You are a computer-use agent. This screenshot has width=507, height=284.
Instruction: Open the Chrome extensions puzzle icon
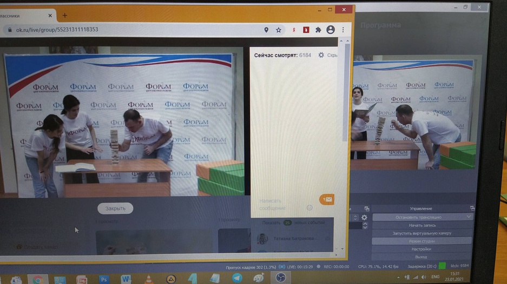pos(318,30)
